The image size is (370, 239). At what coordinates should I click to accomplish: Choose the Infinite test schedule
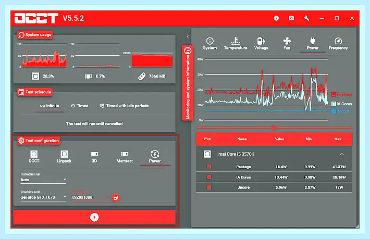coord(50,106)
